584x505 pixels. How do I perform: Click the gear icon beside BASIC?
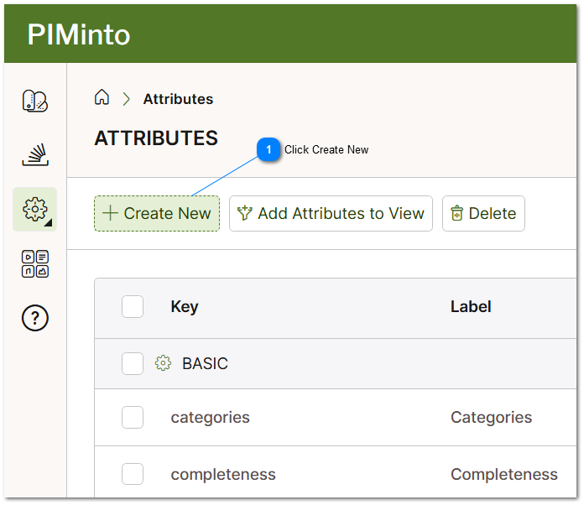(x=163, y=363)
